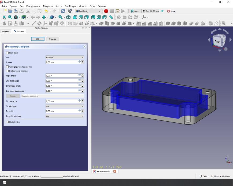Click the Длина input field

tap(62, 62)
